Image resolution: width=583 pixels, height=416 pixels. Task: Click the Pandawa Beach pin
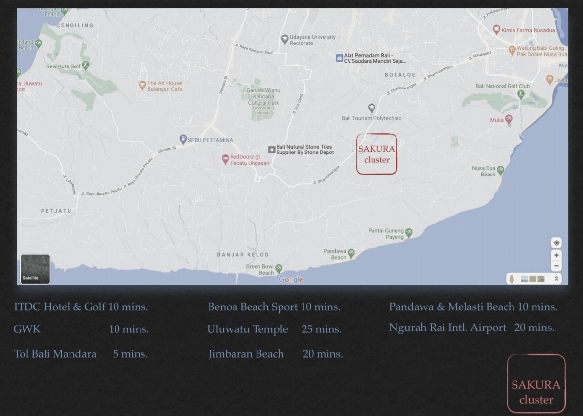pyautogui.click(x=351, y=253)
